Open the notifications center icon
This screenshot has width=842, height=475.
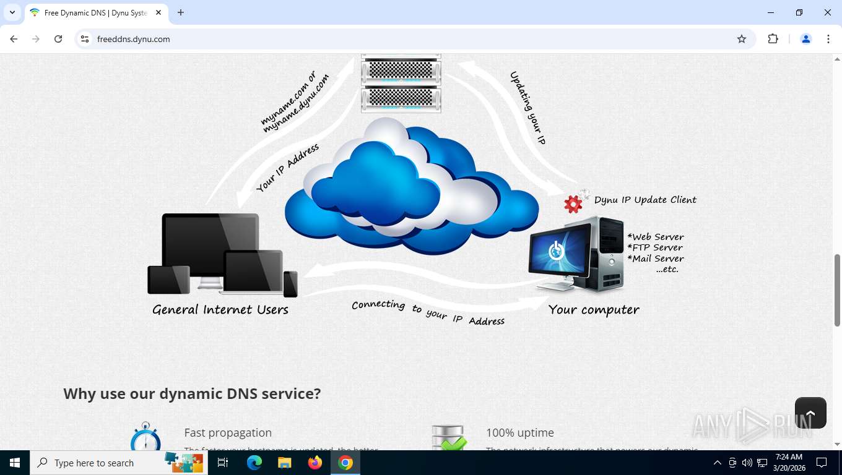[822, 463]
